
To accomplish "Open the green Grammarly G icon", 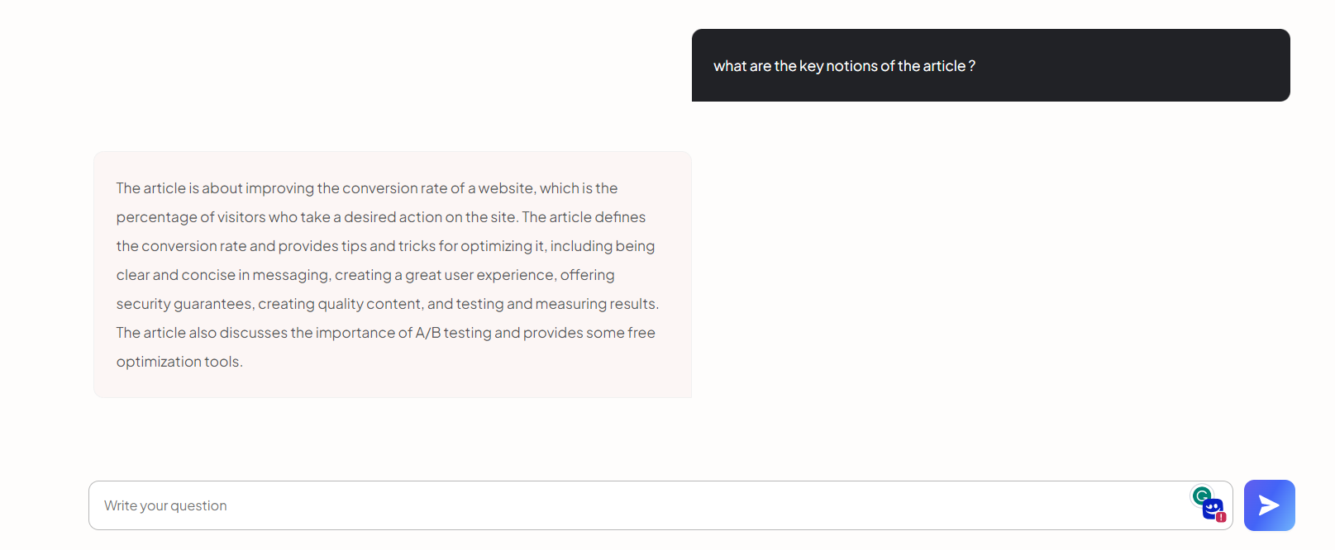I will tap(1201, 495).
